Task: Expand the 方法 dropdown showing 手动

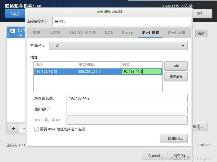Action: [118, 46]
